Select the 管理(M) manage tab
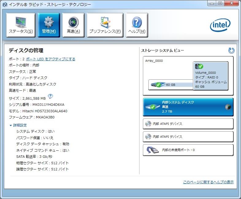Image resolution: width=241 pixels, height=199 pixels. [x=49, y=25]
